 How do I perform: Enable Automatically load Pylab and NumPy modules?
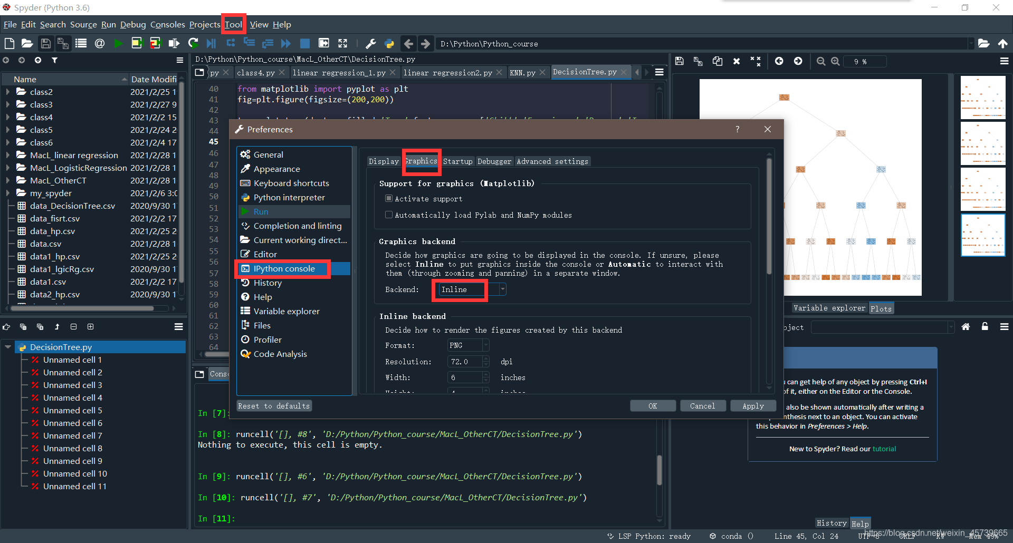click(x=389, y=215)
